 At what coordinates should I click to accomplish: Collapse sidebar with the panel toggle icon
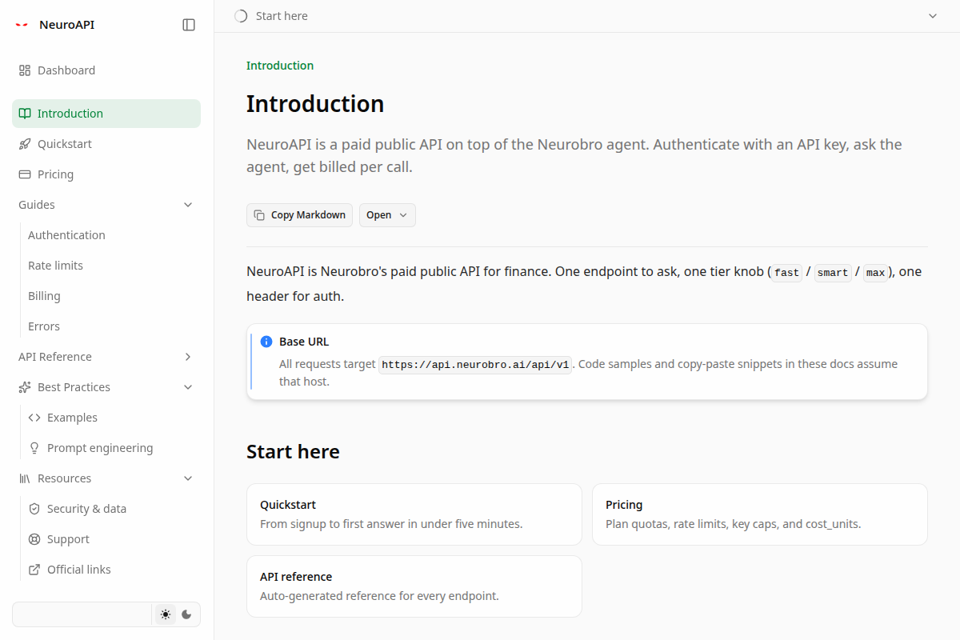[189, 25]
